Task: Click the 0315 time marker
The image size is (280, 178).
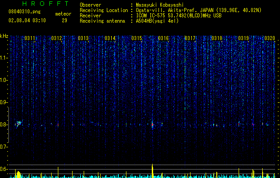Action: pyautogui.click(x=137, y=38)
